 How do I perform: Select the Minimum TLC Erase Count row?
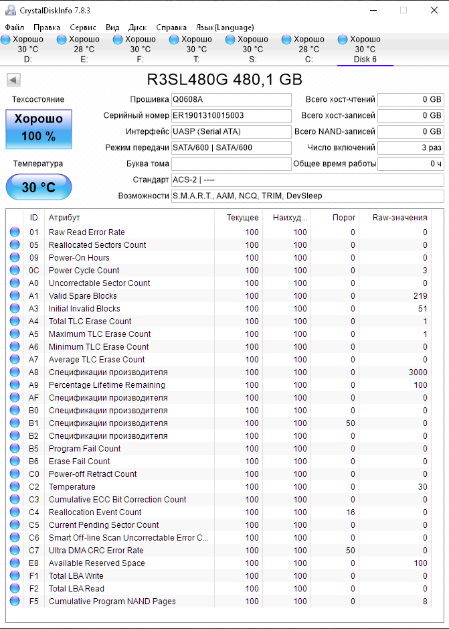(x=219, y=346)
